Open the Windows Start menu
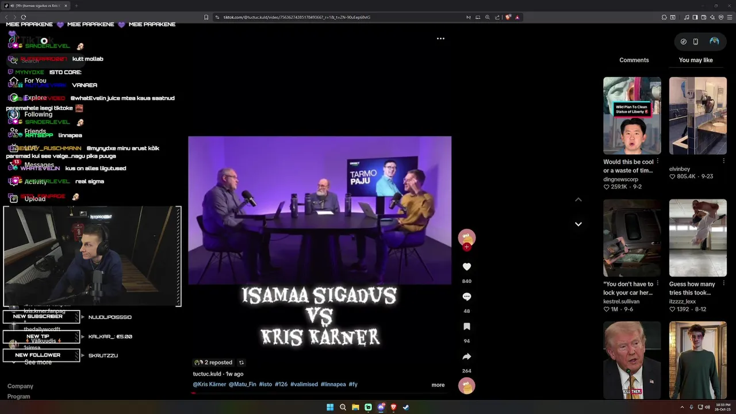736x414 pixels. pos(330,407)
